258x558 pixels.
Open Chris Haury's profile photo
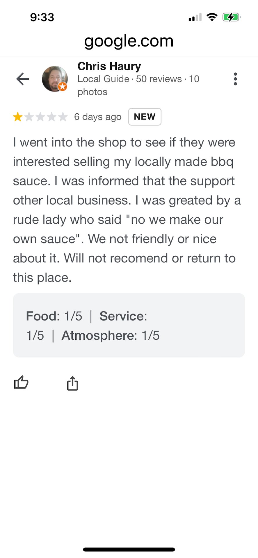[54, 78]
